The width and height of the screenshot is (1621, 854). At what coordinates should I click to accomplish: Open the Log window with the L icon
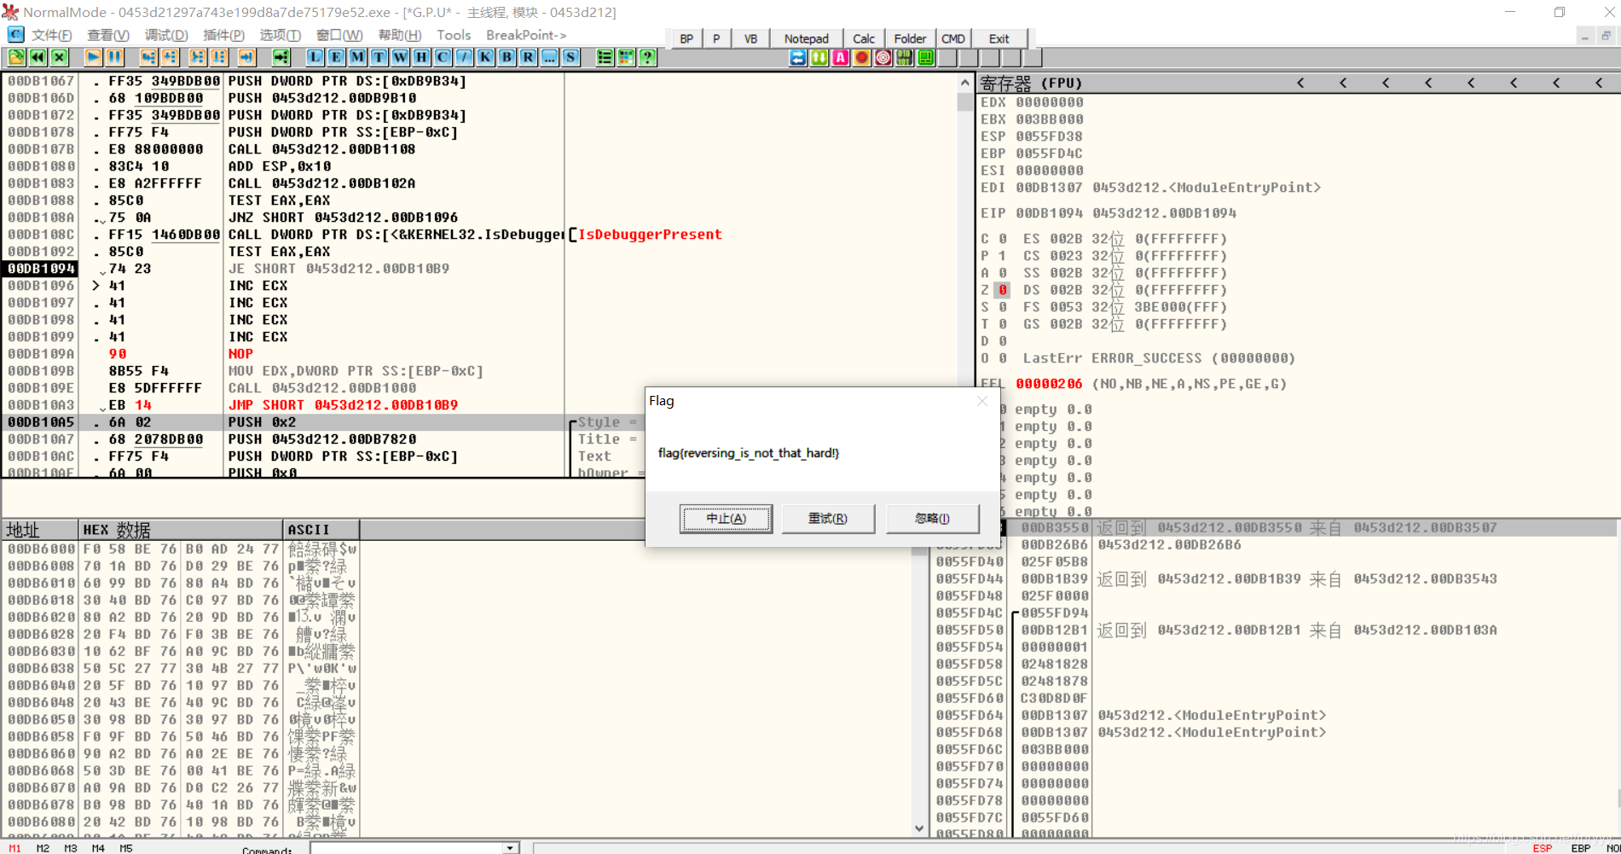click(x=315, y=57)
